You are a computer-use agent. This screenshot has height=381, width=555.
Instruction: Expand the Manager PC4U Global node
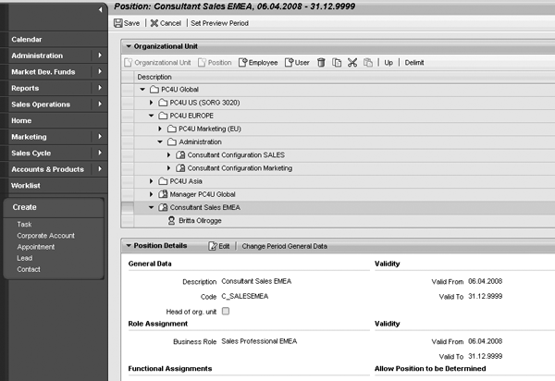[x=151, y=194]
